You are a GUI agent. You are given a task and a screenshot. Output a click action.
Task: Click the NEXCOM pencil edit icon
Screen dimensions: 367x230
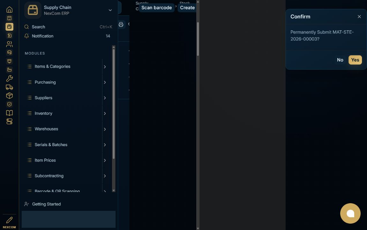[x=9, y=220]
